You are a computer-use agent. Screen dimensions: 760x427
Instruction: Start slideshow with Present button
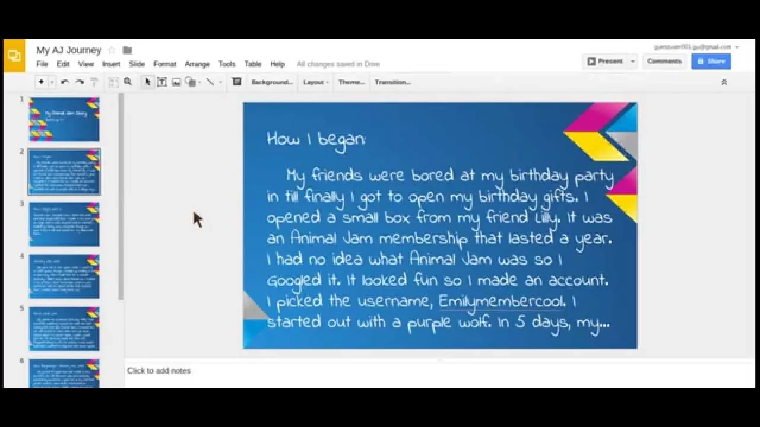pyautogui.click(x=605, y=61)
